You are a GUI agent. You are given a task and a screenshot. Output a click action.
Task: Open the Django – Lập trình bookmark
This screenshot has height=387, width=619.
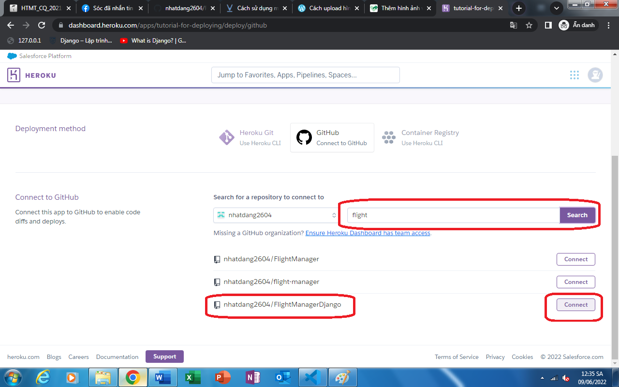(x=81, y=41)
